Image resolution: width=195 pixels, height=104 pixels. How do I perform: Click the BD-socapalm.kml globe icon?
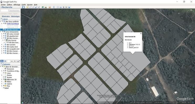[6, 49]
